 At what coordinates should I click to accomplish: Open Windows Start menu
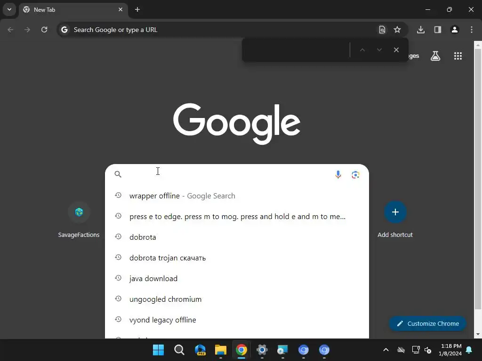[x=158, y=350]
